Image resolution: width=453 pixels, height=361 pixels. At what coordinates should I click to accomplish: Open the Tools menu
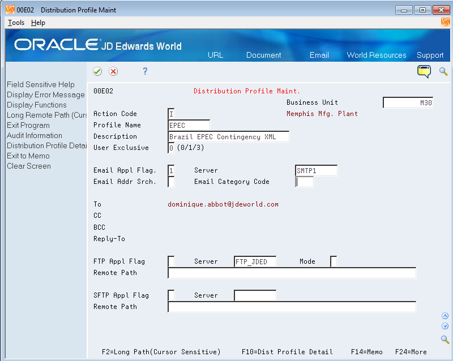coord(16,23)
